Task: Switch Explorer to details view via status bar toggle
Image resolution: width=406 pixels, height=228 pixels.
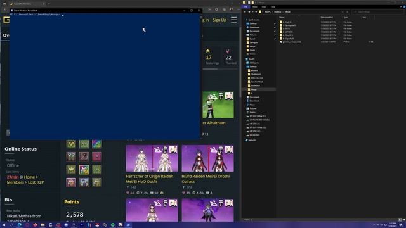Action: pyautogui.click(x=400, y=220)
